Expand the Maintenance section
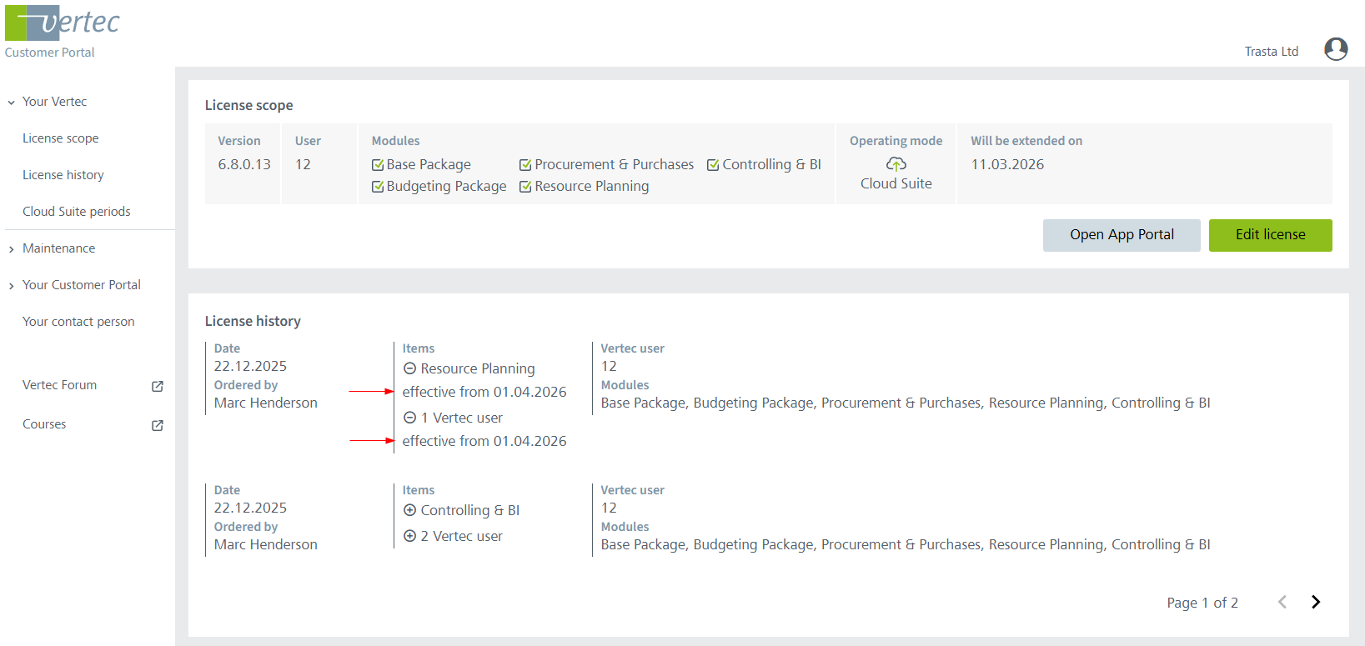This screenshot has width=1365, height=646. pos(12,249)
